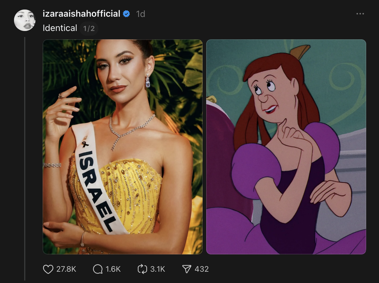Click the 27.8K likes count
The height and width of the screenshot is (283, 379).
tap(66, 269)
